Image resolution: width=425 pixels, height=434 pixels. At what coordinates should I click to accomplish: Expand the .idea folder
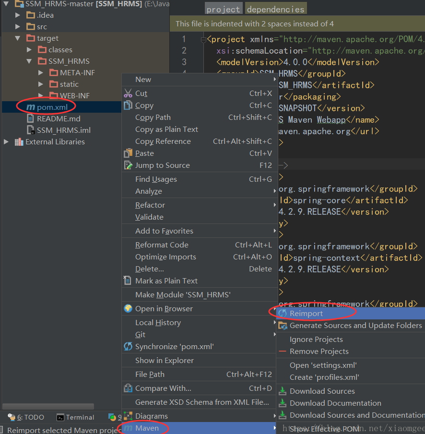(x=17, y=15)
